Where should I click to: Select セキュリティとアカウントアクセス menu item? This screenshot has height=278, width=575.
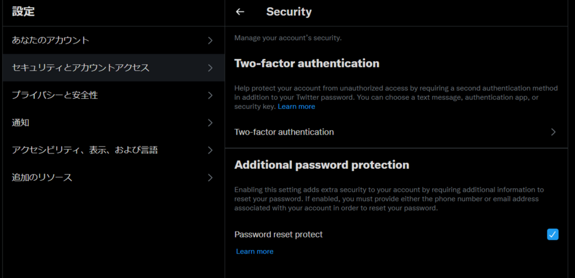tap(81, 68)
